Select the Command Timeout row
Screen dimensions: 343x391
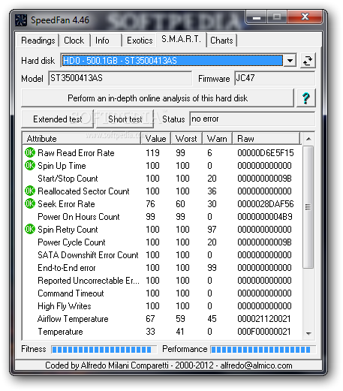tap(162, 293)
